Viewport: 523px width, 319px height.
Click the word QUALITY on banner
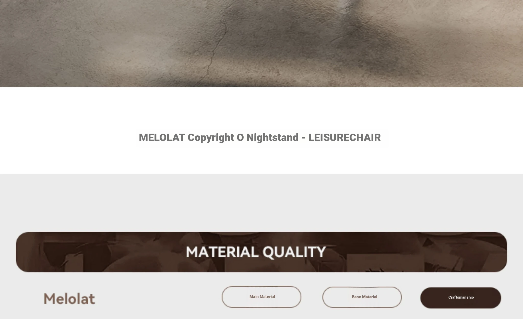tap(294, 252)
